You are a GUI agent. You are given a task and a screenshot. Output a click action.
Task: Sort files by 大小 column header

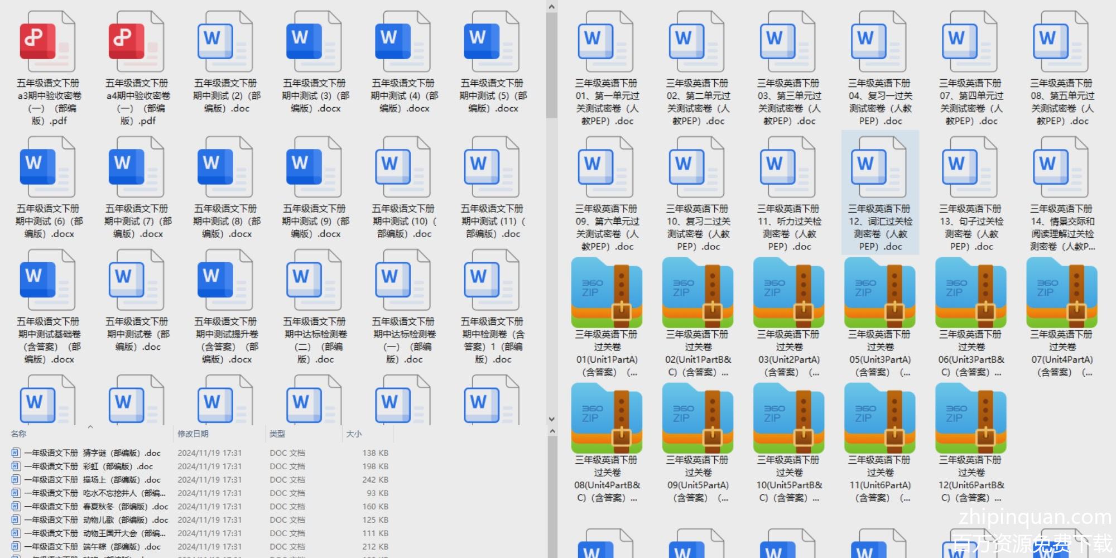point(354,434)
